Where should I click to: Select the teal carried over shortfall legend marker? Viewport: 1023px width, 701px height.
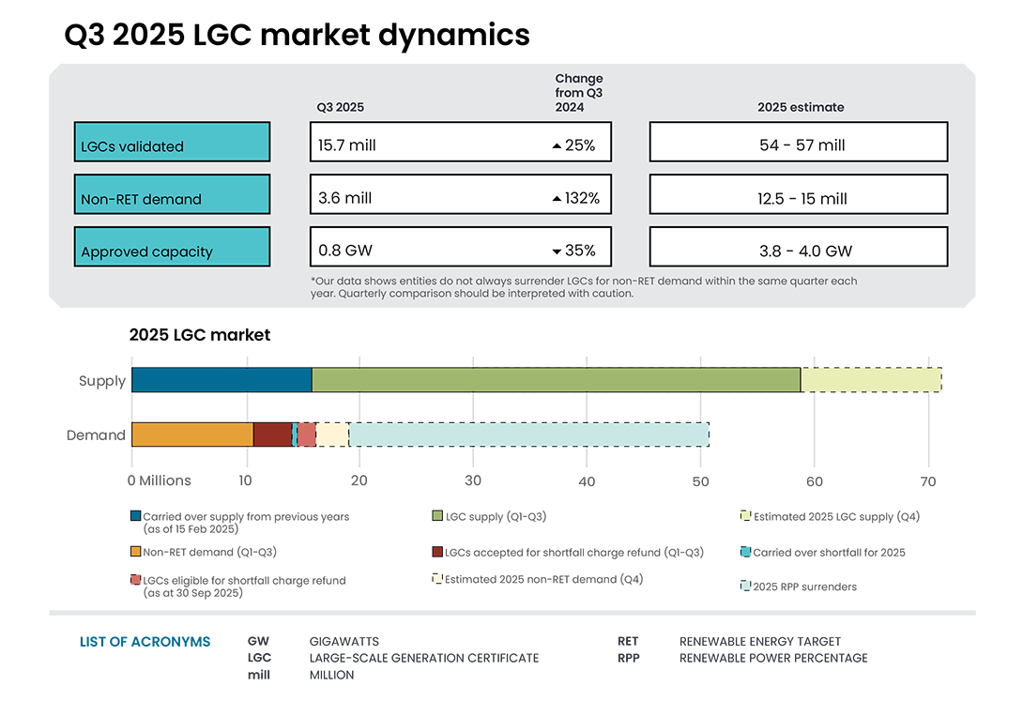[x=746, y=552]
